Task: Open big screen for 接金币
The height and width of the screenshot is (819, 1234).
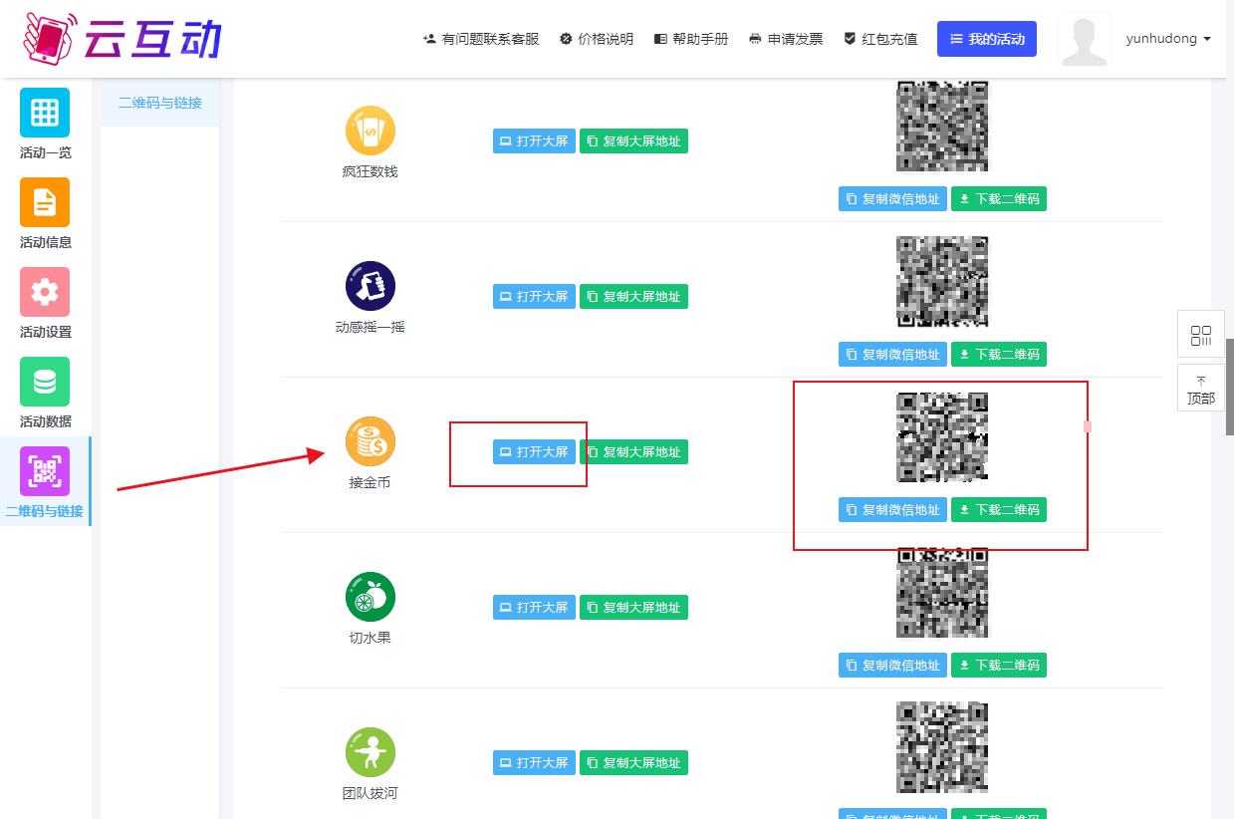Action: point(534,452)
